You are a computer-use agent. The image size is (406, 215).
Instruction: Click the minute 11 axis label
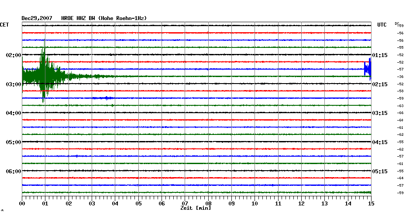(x=278, y=203)
